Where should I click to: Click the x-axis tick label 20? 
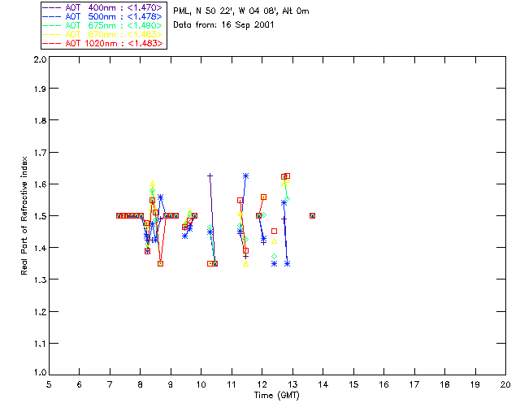pos(505,384)
